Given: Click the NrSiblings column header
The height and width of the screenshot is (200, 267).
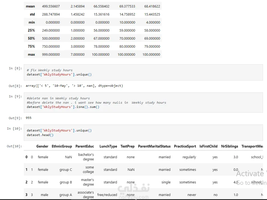Looking at the screenshot, I should pyautogui.click(x=230, y=146).
